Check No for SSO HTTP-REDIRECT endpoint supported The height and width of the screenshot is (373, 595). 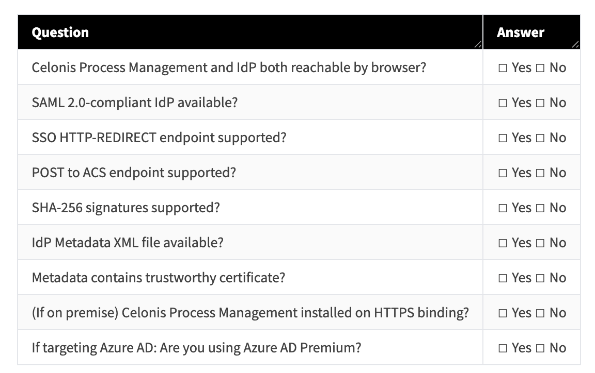point(540,138)
